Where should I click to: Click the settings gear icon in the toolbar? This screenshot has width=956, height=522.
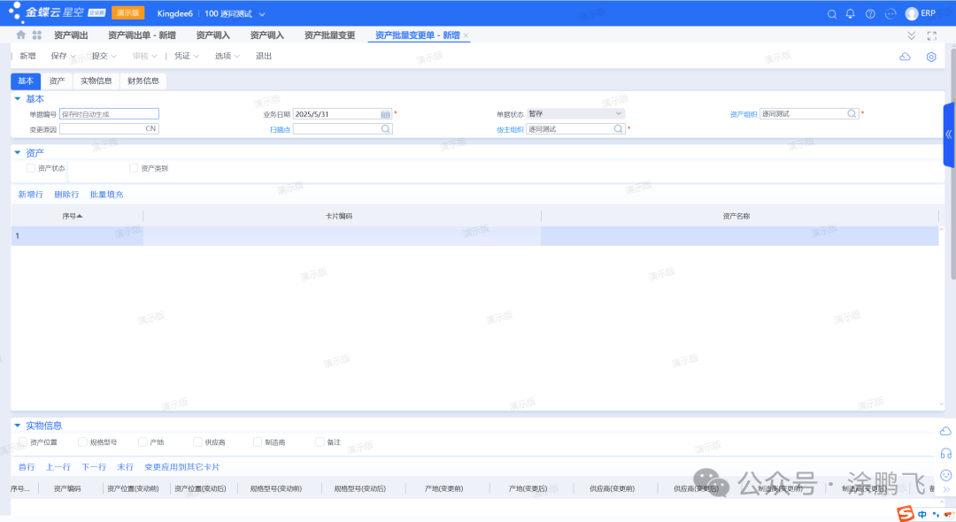[931, 57]
